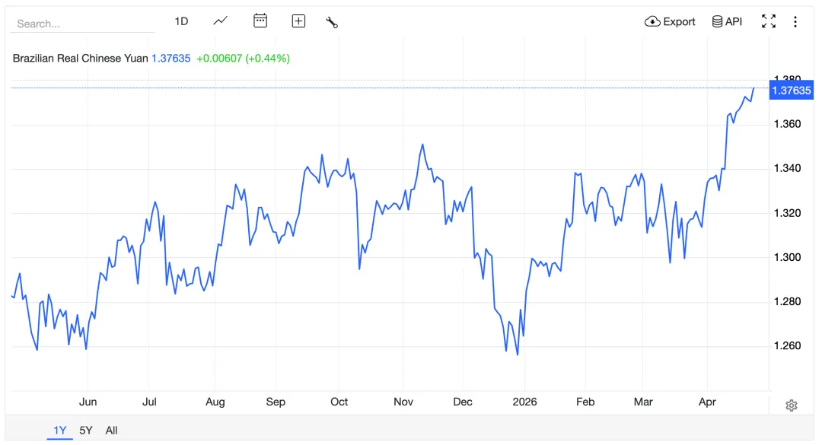Switch to the 5Y time range

pos(86,431)
